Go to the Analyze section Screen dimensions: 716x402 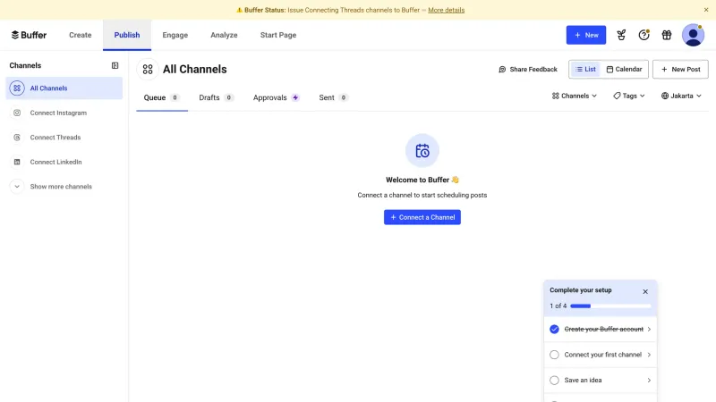[224, 35]
